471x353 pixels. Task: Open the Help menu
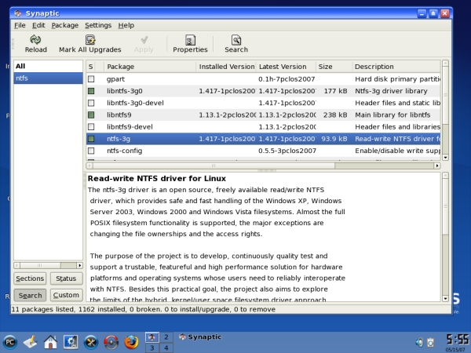coord(126,25)
